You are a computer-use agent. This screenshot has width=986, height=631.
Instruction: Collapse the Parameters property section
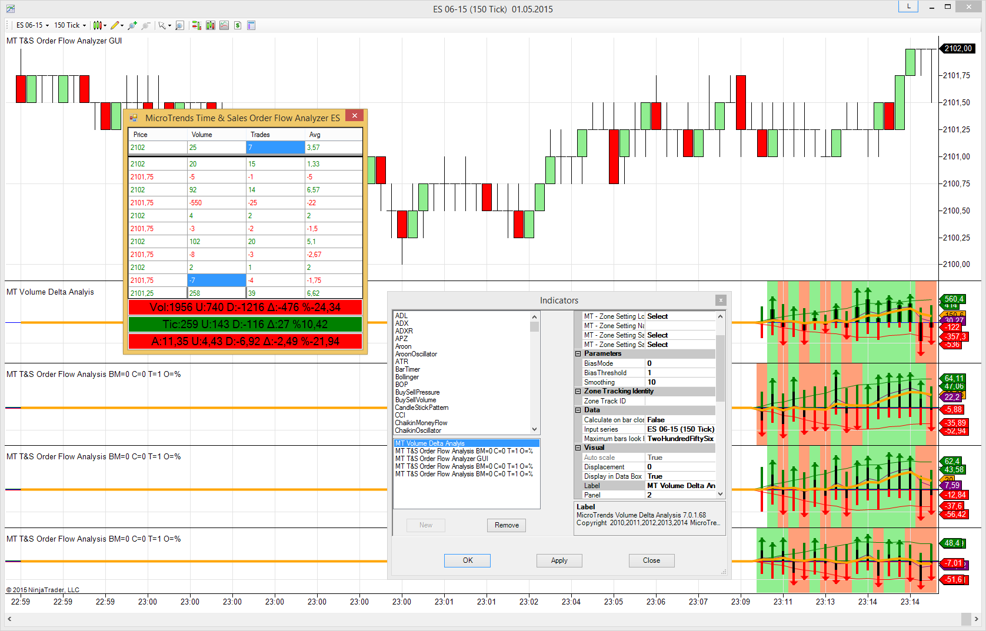click(x=578, y=354)
